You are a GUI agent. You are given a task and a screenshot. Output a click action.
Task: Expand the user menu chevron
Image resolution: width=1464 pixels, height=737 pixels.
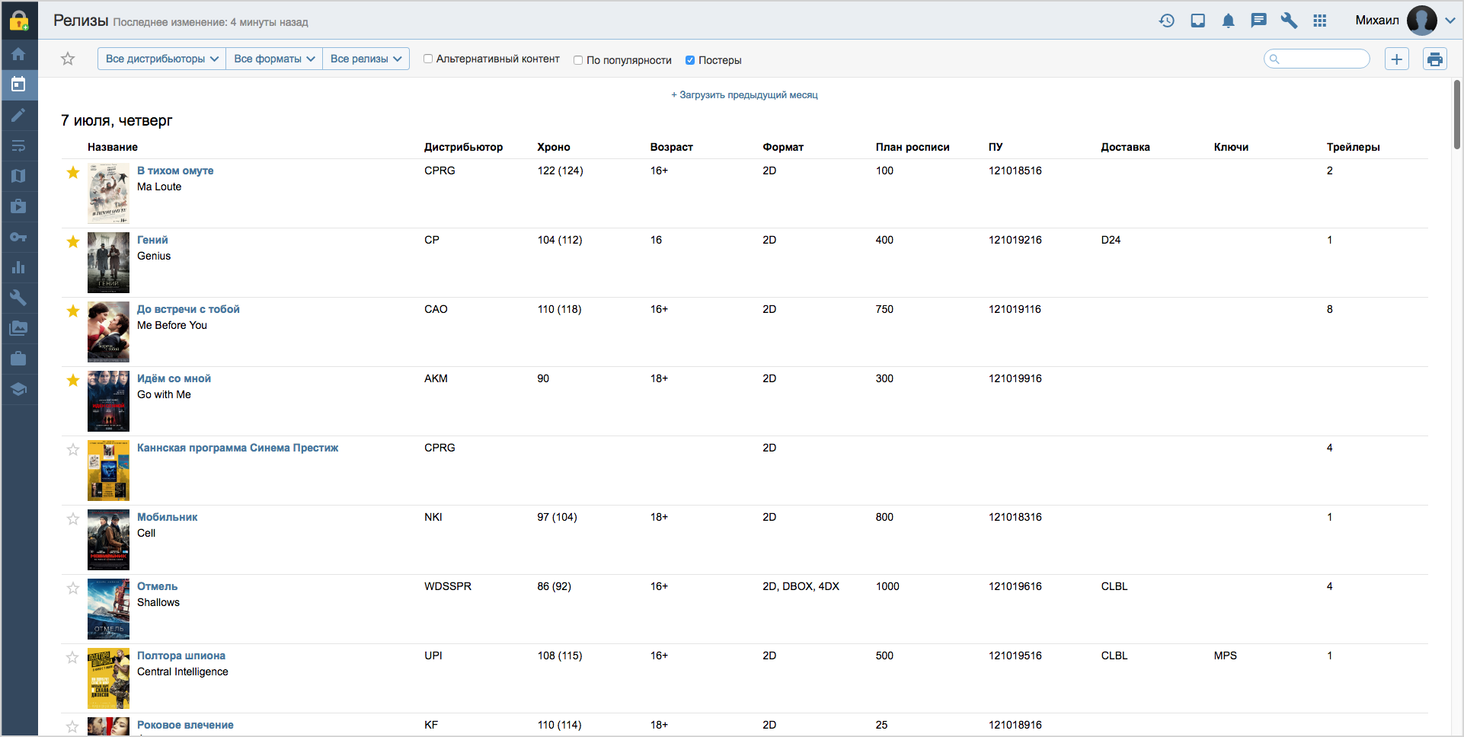1450,21
